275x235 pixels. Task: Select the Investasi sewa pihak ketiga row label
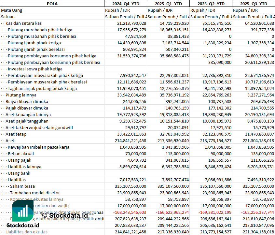[x=35, y=69]
